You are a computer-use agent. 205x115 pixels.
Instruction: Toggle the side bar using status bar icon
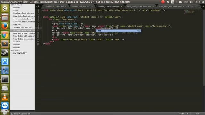(x=12, y=114)
